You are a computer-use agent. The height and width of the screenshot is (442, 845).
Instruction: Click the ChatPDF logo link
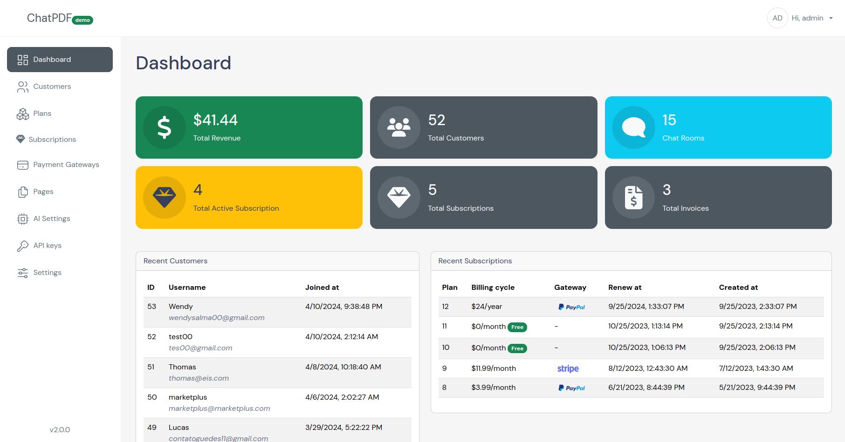[x=49, y=18]
